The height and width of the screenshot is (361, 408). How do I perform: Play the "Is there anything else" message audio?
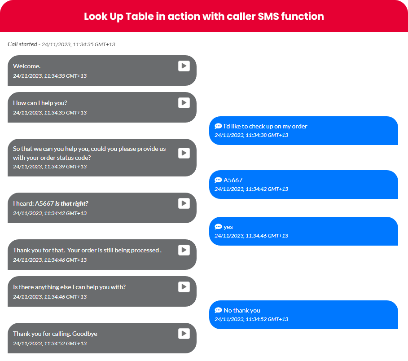[184, 287]
